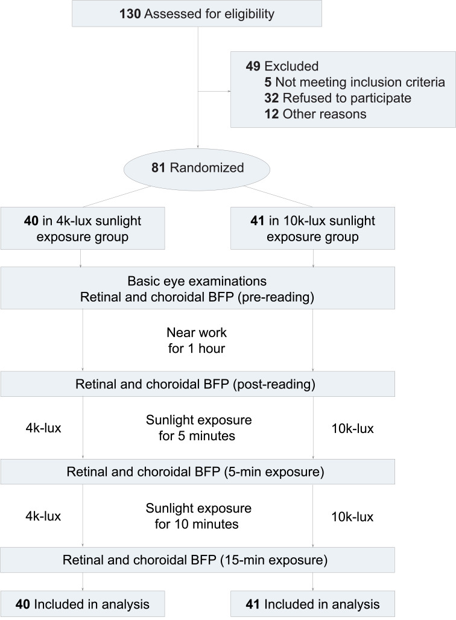This screenshot has height=620, width=456.
Task: Click Sunlight exposure for 5 minutes label
Action: point(198,428)
